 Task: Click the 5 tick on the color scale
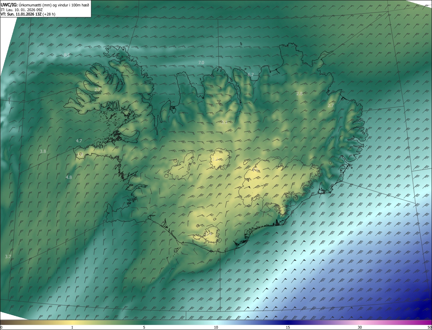(144, 328)
